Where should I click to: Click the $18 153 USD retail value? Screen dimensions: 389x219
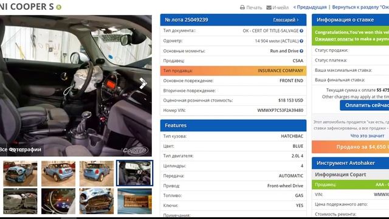pyautogui.click(x=291, y=100)
